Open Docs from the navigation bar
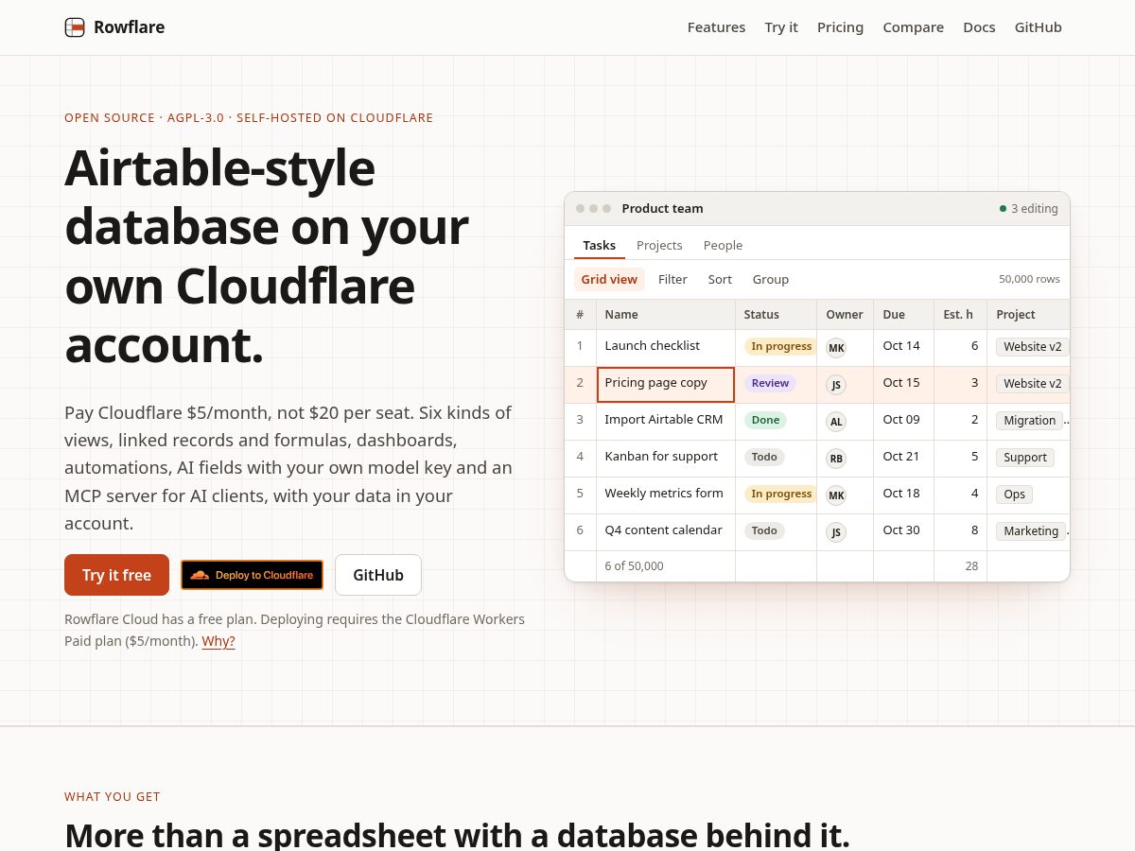 click(979, 27)
